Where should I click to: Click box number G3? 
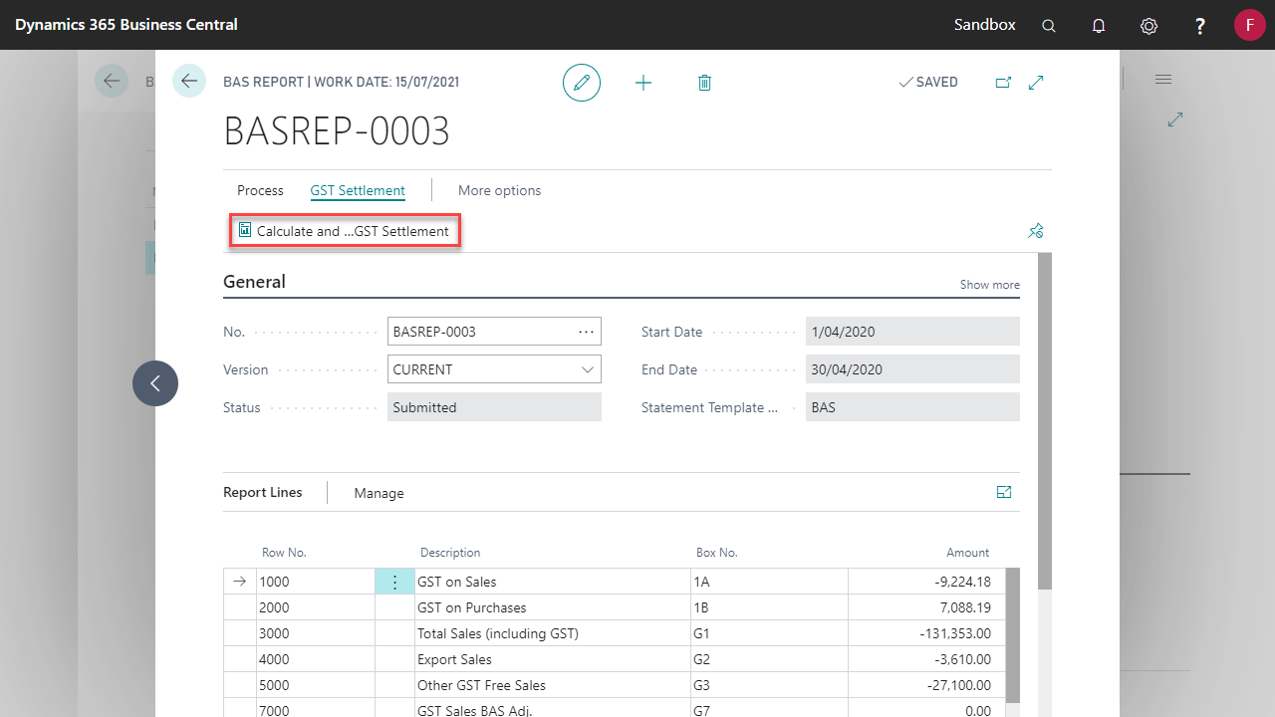pyautogui.click(x=769, y=685)
